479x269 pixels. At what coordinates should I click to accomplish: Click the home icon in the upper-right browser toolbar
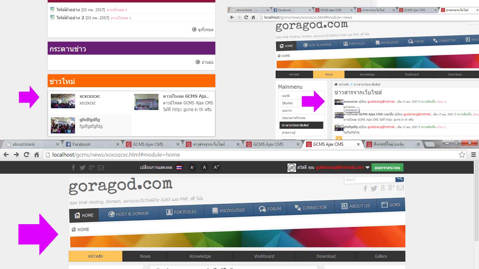click(x=253, y=17)
